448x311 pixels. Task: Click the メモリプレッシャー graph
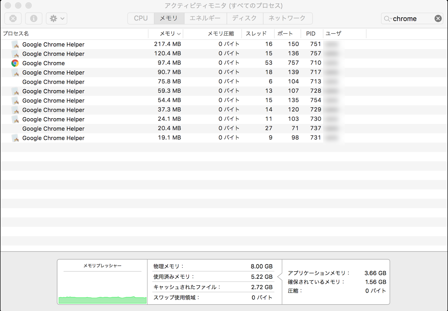[102, 288]
